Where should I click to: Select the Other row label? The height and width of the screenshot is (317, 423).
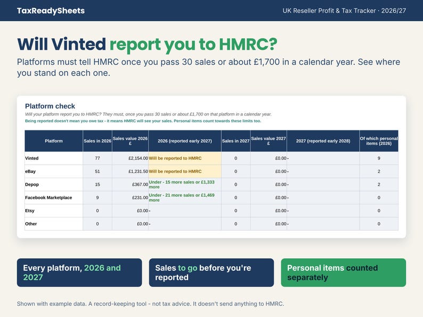click(31, 224)
